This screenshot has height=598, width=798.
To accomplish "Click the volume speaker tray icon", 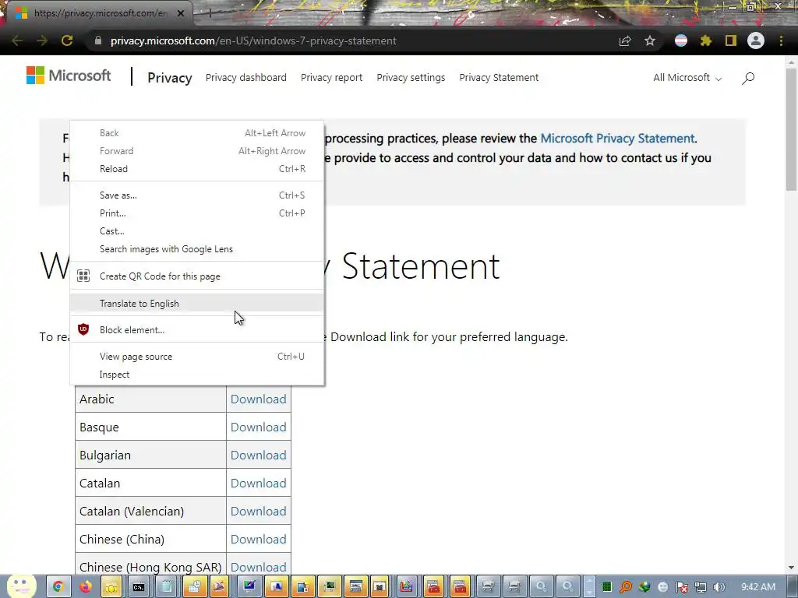I will point(719,587).
